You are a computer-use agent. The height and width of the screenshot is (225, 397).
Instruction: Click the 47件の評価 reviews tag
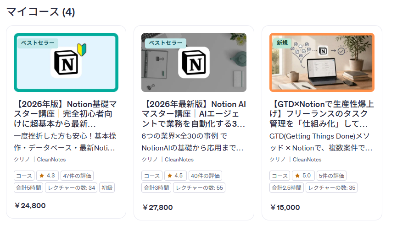pyautogui.click(x=77, y=176)
